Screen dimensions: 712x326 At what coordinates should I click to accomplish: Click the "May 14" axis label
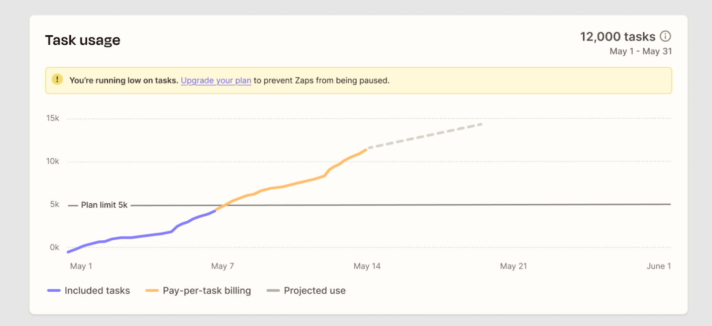pyautogui.click(x=368, y=266)
